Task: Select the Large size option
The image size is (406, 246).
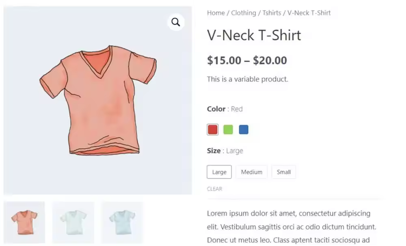Action: click(x=219, y=172)
